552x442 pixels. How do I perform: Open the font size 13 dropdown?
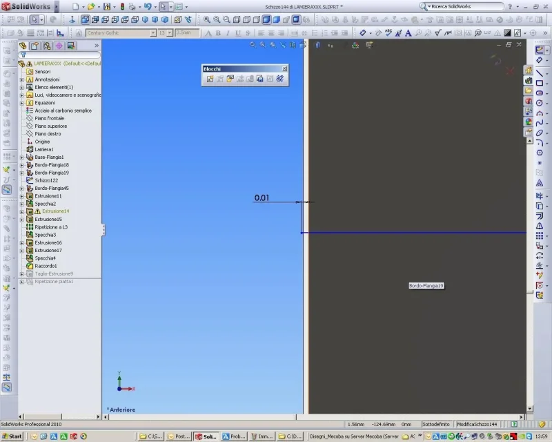tap(170, 32)
